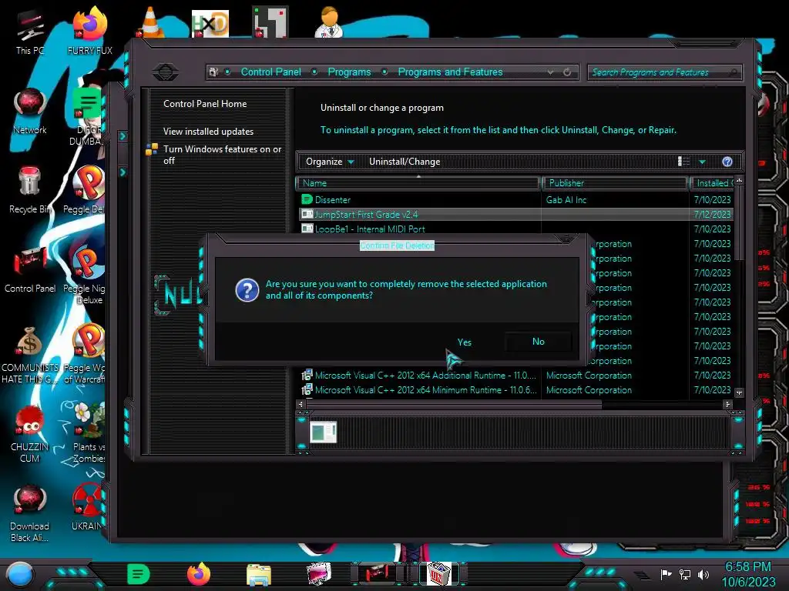Expand the view options dropdown arrow

pos(702,162)
